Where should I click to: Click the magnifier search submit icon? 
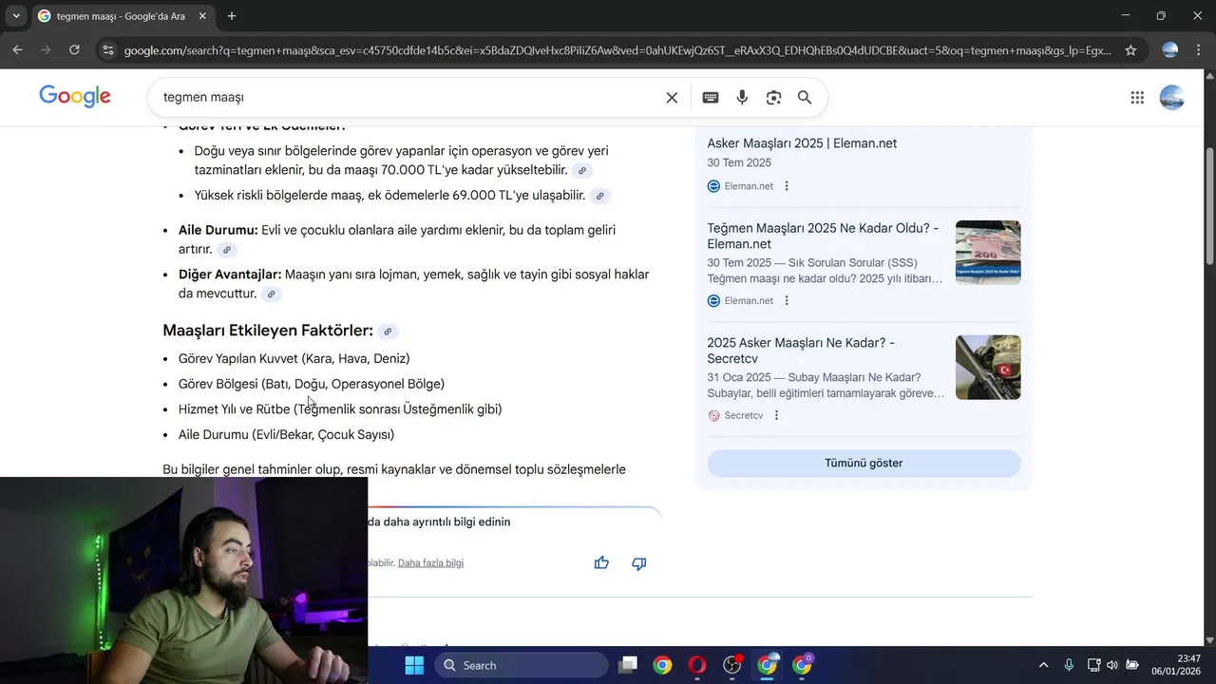pyautogui.click(x=805, y=97)
